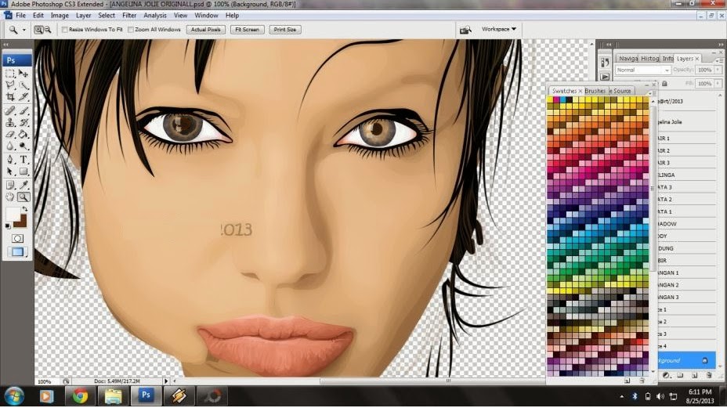727x408 pixels.
Task: Select the Lasso tool
Action: click(10, 85)
